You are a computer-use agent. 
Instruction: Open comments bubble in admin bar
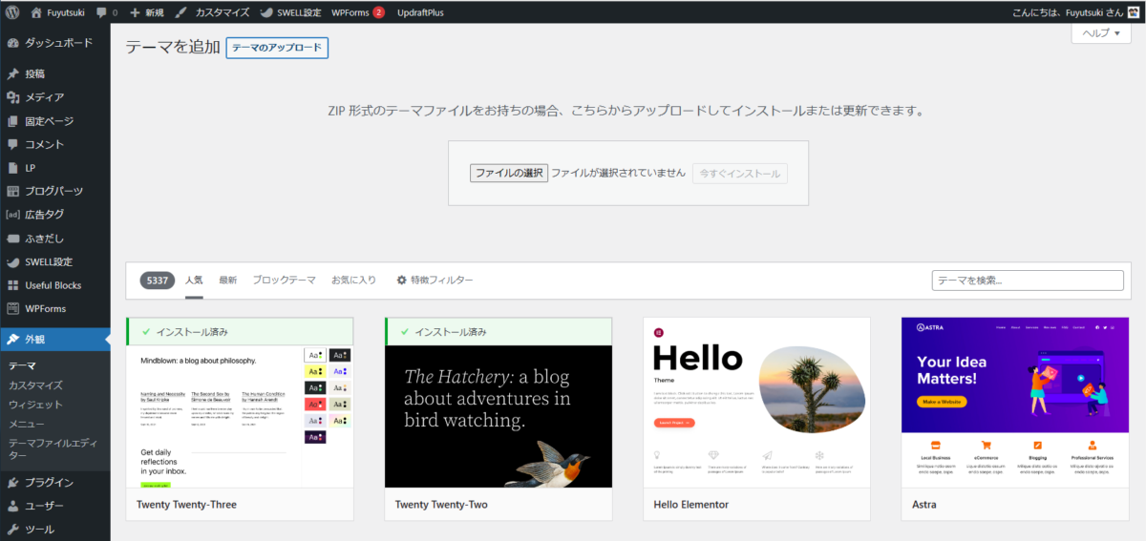tap(102, 12)
